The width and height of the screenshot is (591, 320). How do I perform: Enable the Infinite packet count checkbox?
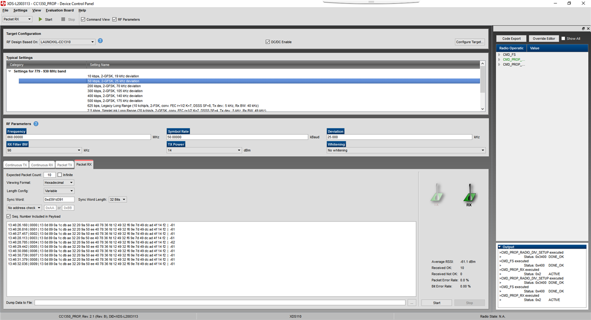tap(60, 175)
